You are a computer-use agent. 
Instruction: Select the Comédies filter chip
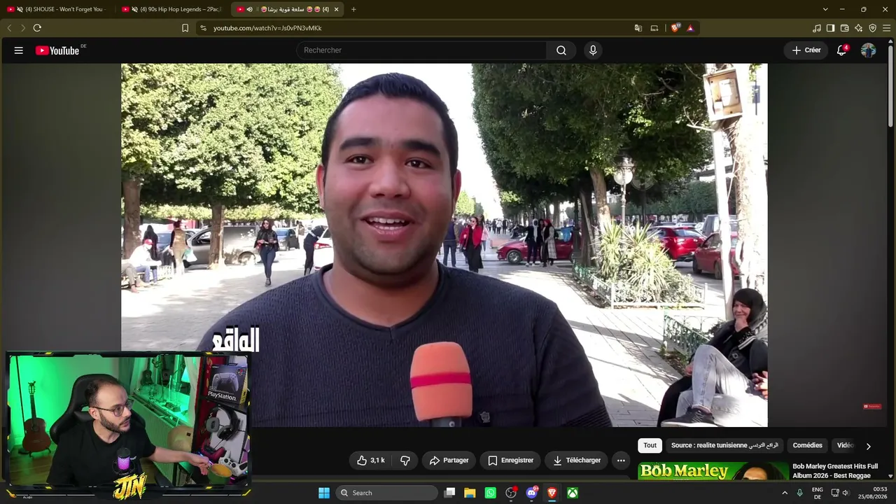(x=808, y=445)
